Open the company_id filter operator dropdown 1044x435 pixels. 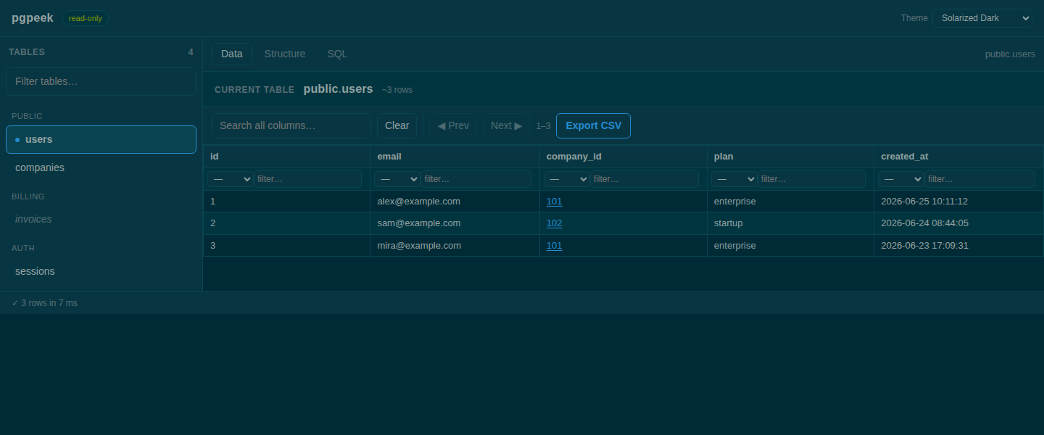point(566,179)
